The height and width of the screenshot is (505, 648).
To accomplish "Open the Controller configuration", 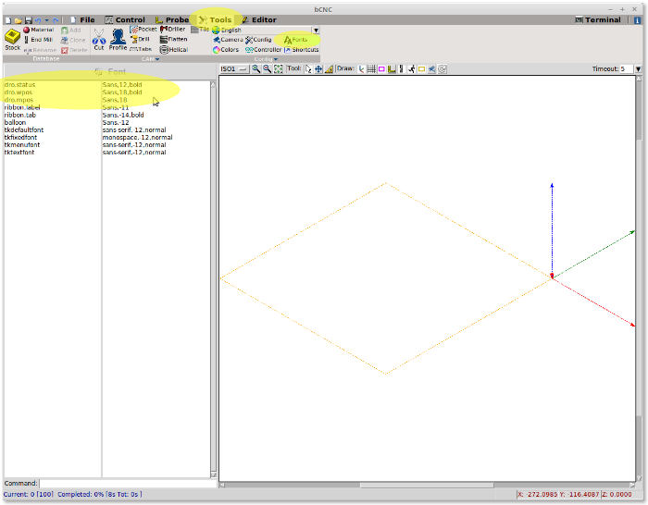I will [x=263, y=50].
